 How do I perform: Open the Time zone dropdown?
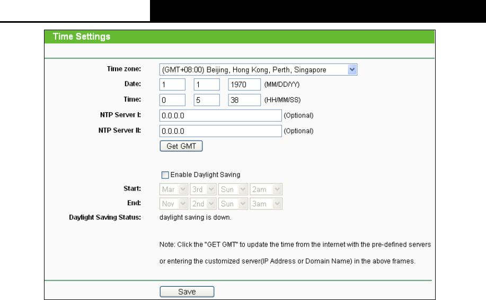pos(258,70)
